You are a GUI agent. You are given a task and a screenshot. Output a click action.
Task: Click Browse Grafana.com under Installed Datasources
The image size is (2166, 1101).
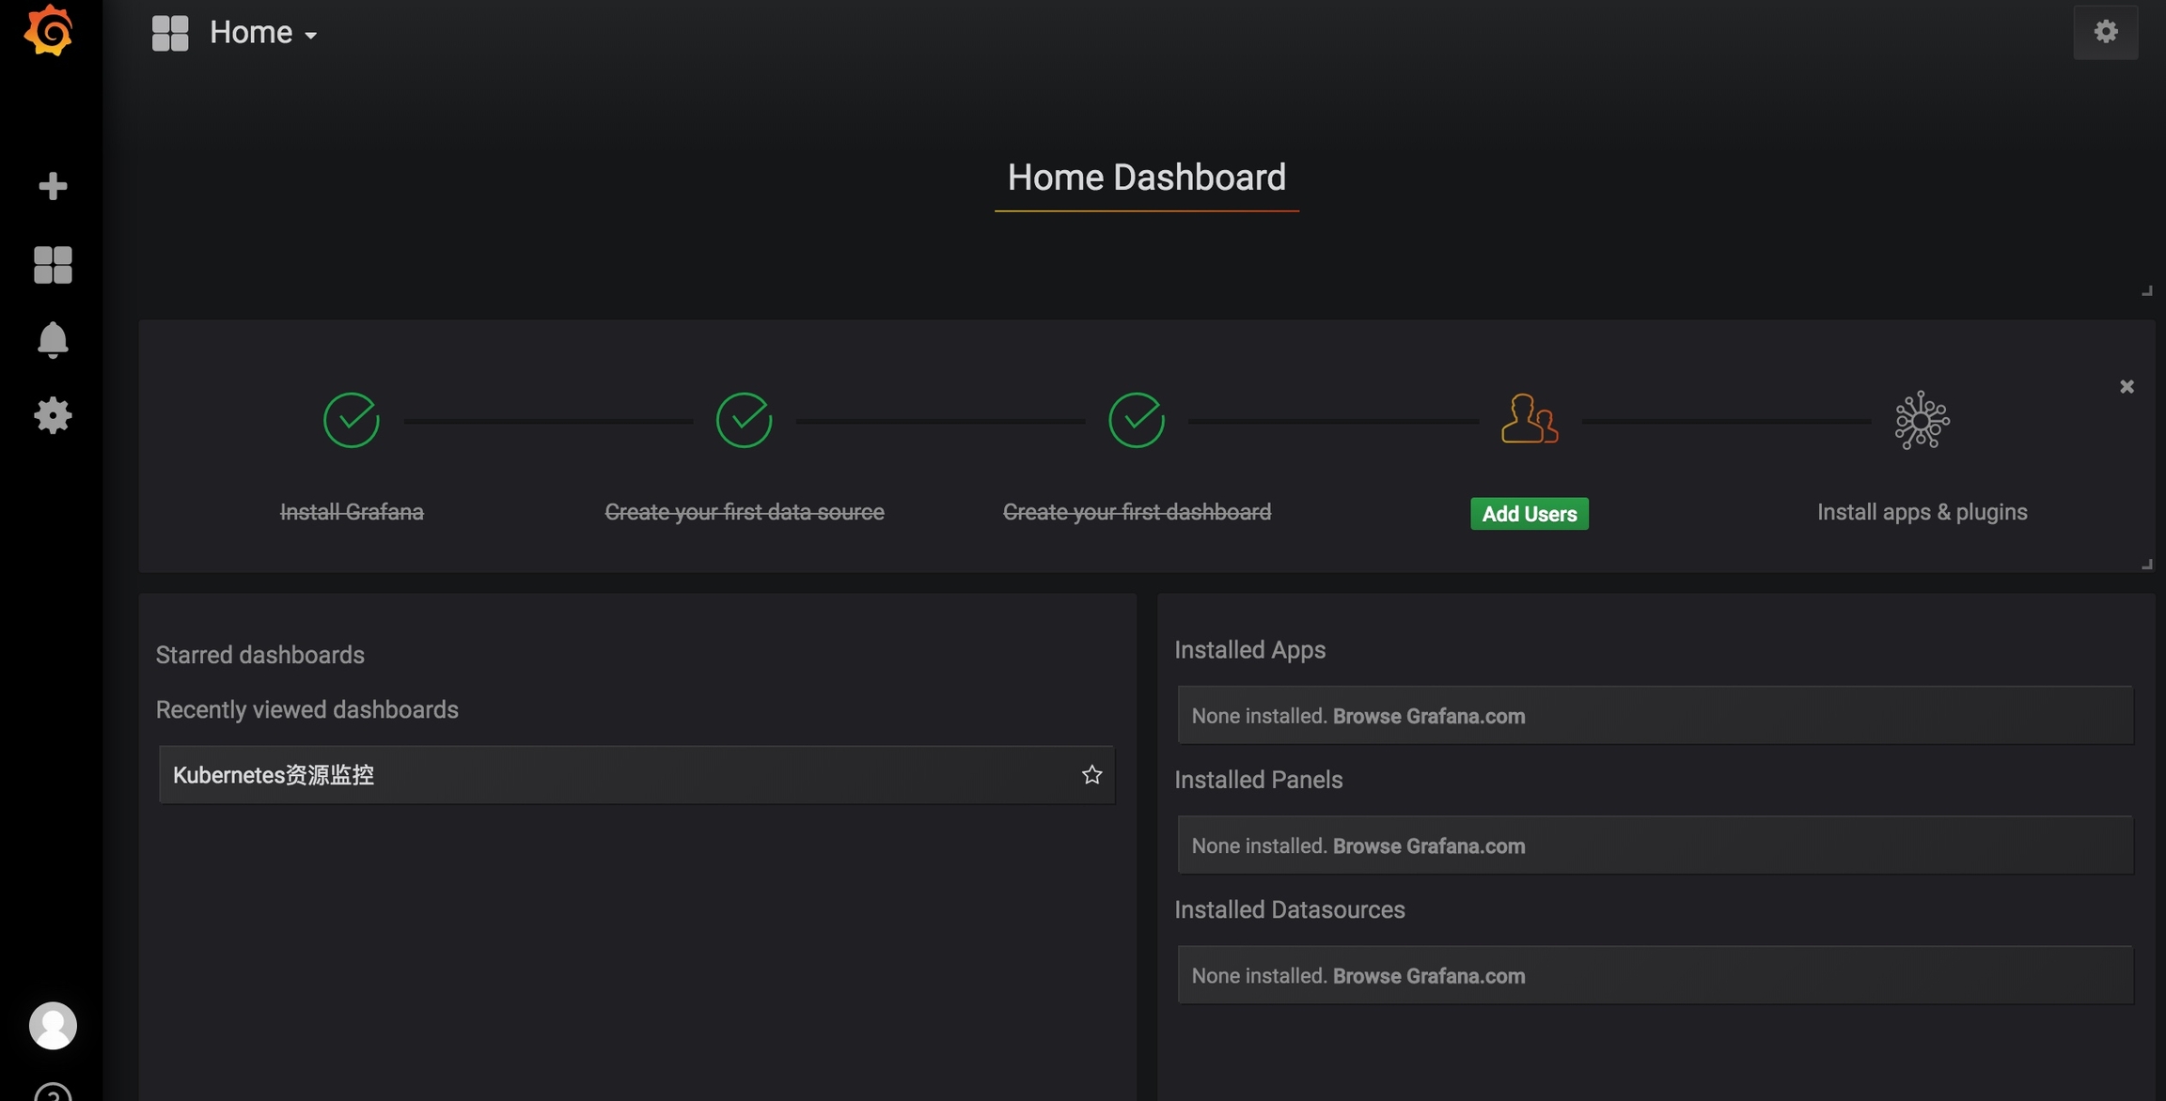[x=1428, y=975]
